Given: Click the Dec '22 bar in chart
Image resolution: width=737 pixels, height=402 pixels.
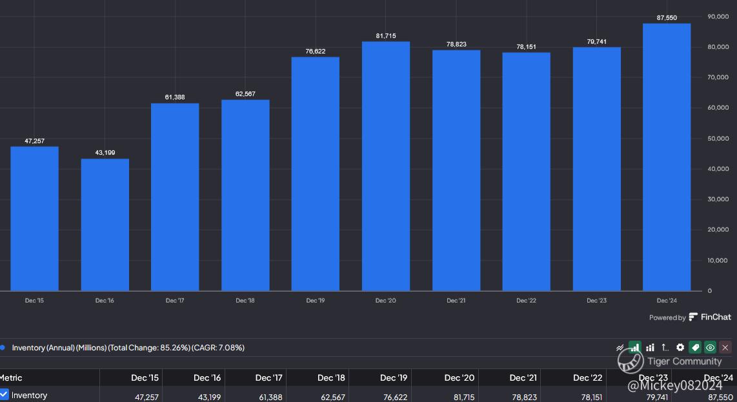Looking at the screenshot, I should [527, 172].
